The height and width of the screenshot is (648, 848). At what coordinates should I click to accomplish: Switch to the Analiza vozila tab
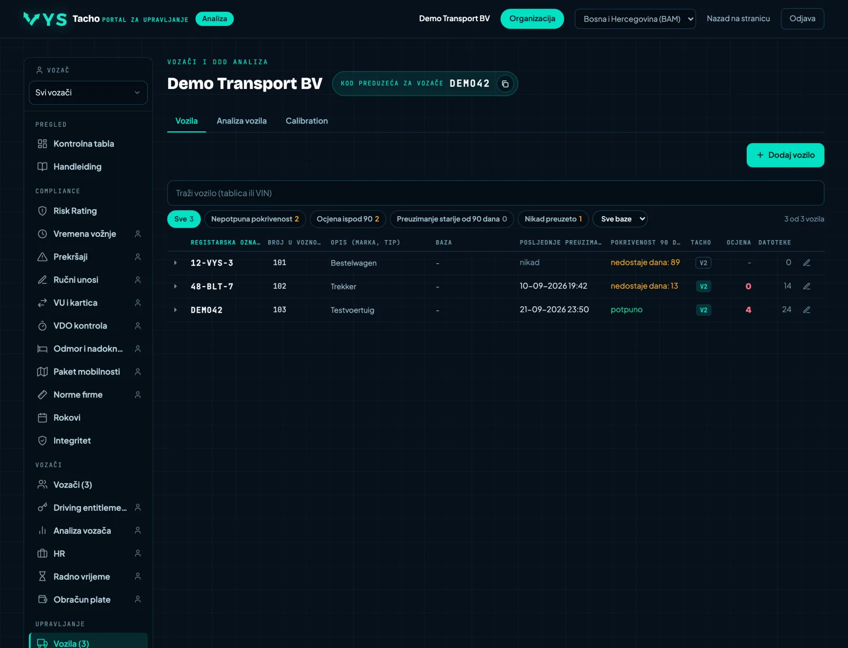pyautogui.click(x=242, y=121)
